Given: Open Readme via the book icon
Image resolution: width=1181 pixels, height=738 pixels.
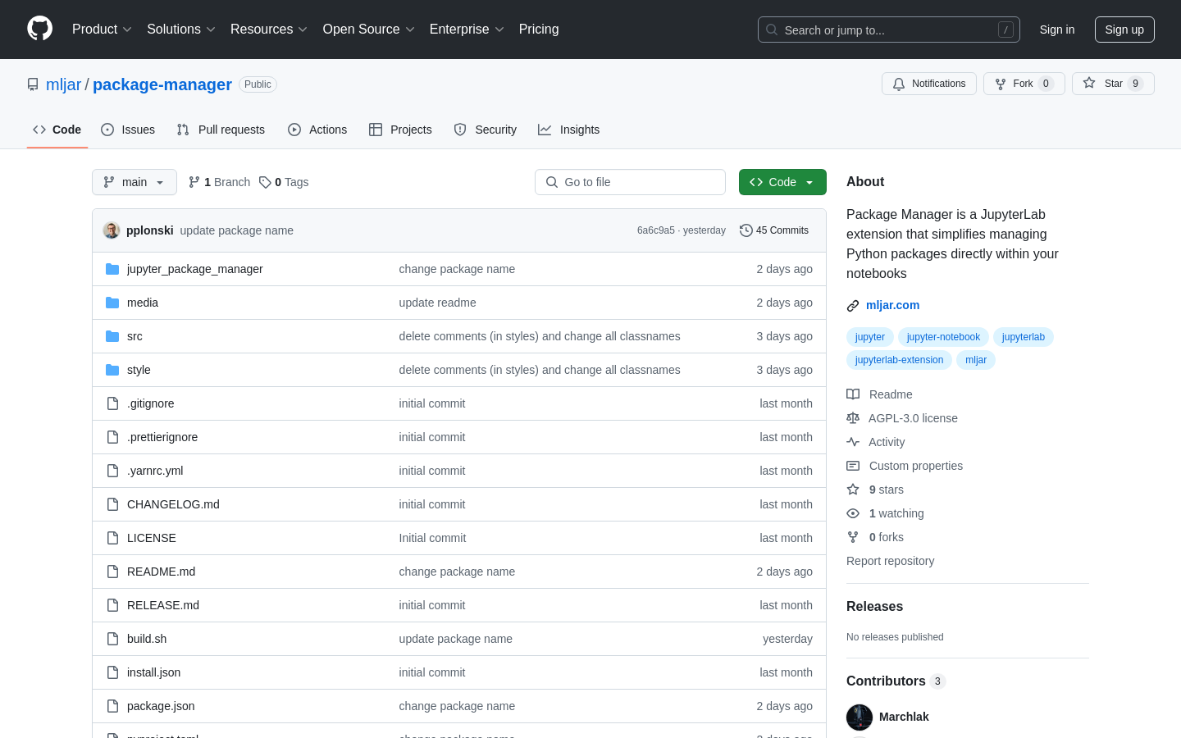Looking at the screenshot, I should (853, 394).
